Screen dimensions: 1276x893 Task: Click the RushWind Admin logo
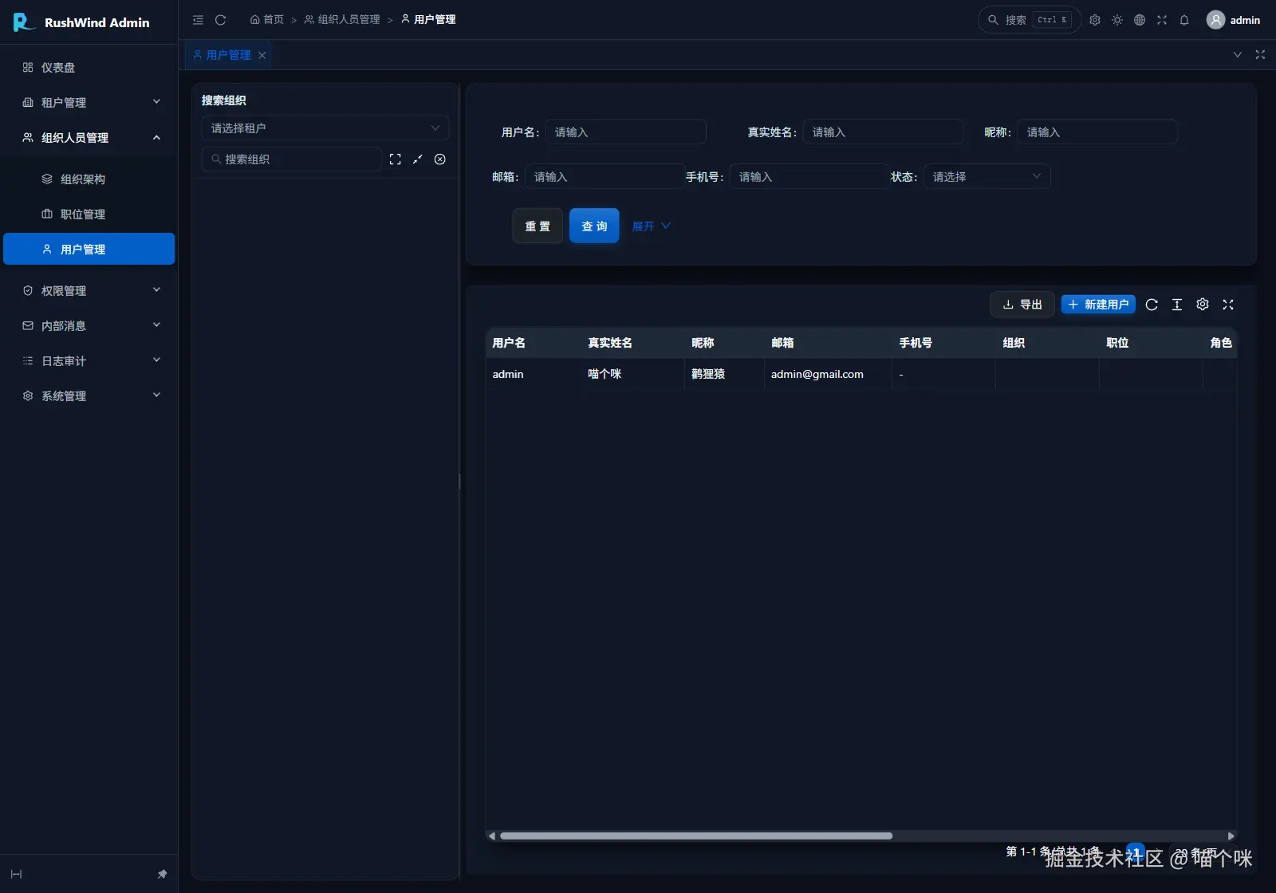coord(81,22)
